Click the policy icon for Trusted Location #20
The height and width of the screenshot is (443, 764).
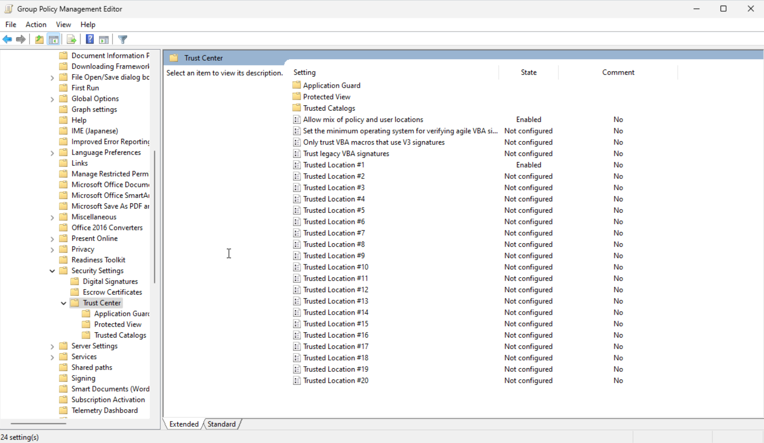(297, 381)
